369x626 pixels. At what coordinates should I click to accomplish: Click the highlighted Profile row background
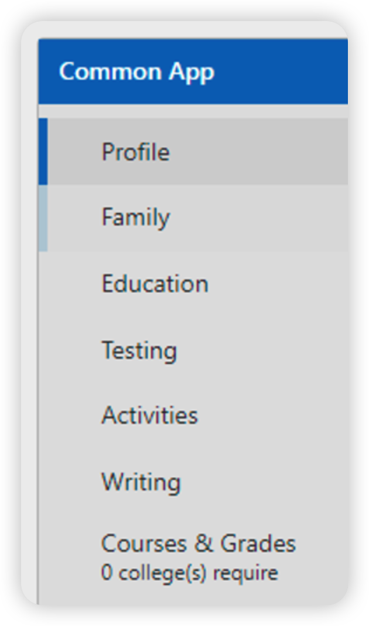(264, 152)
